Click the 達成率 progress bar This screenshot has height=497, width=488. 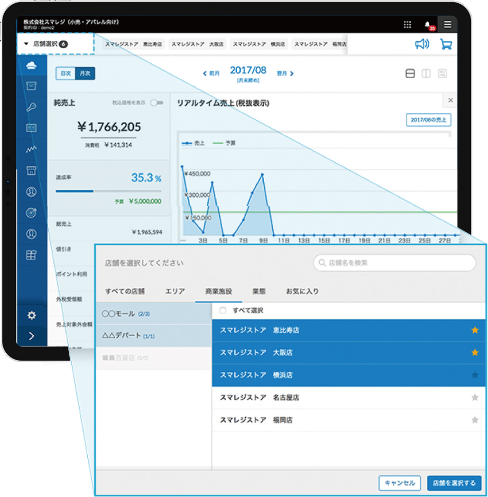pos(108,191)
